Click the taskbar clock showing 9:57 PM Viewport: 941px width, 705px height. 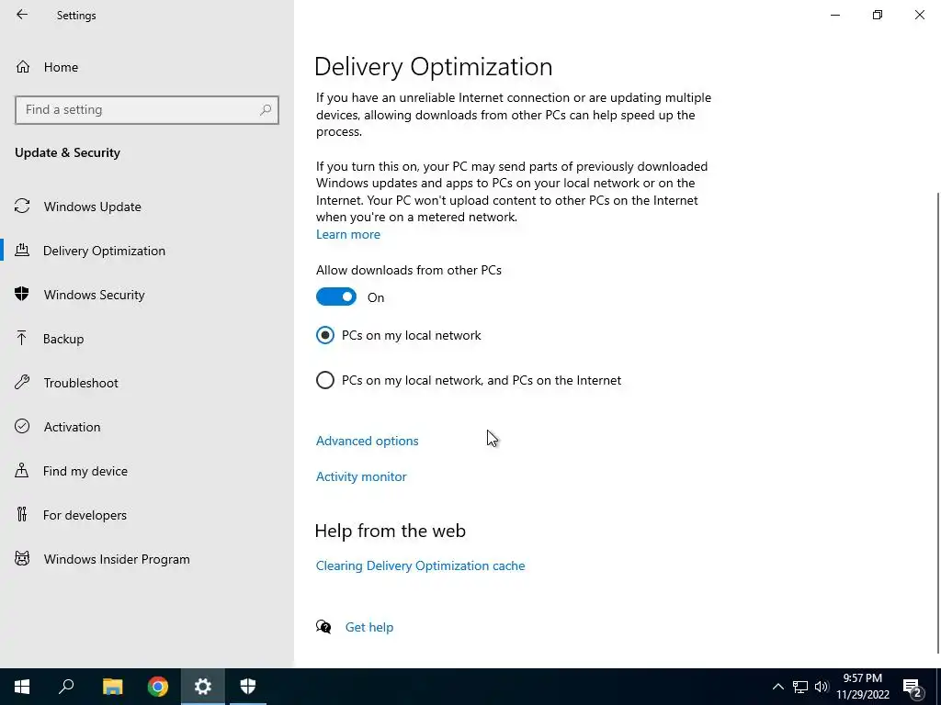pos(862,687)
